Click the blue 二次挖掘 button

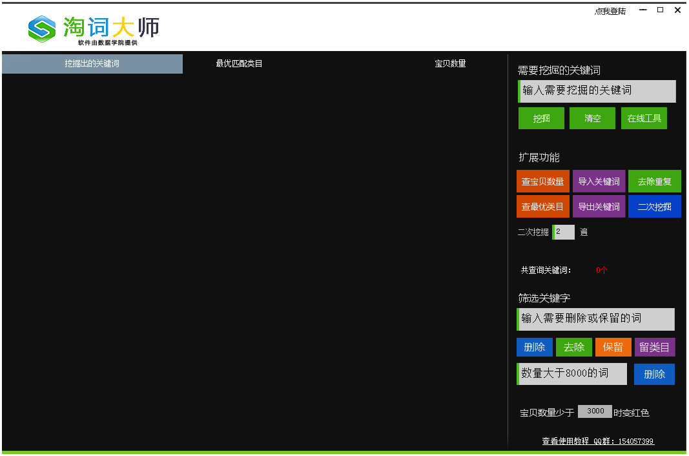point(654,207)
